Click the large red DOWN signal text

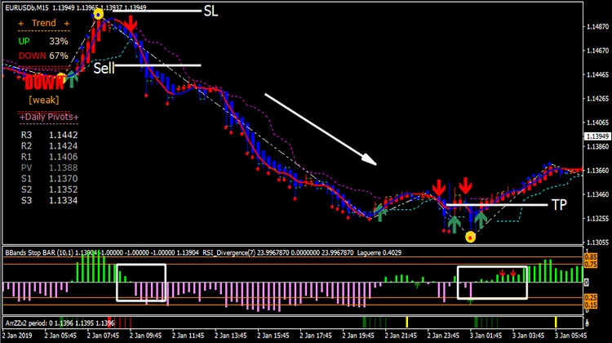click(42, 82)
